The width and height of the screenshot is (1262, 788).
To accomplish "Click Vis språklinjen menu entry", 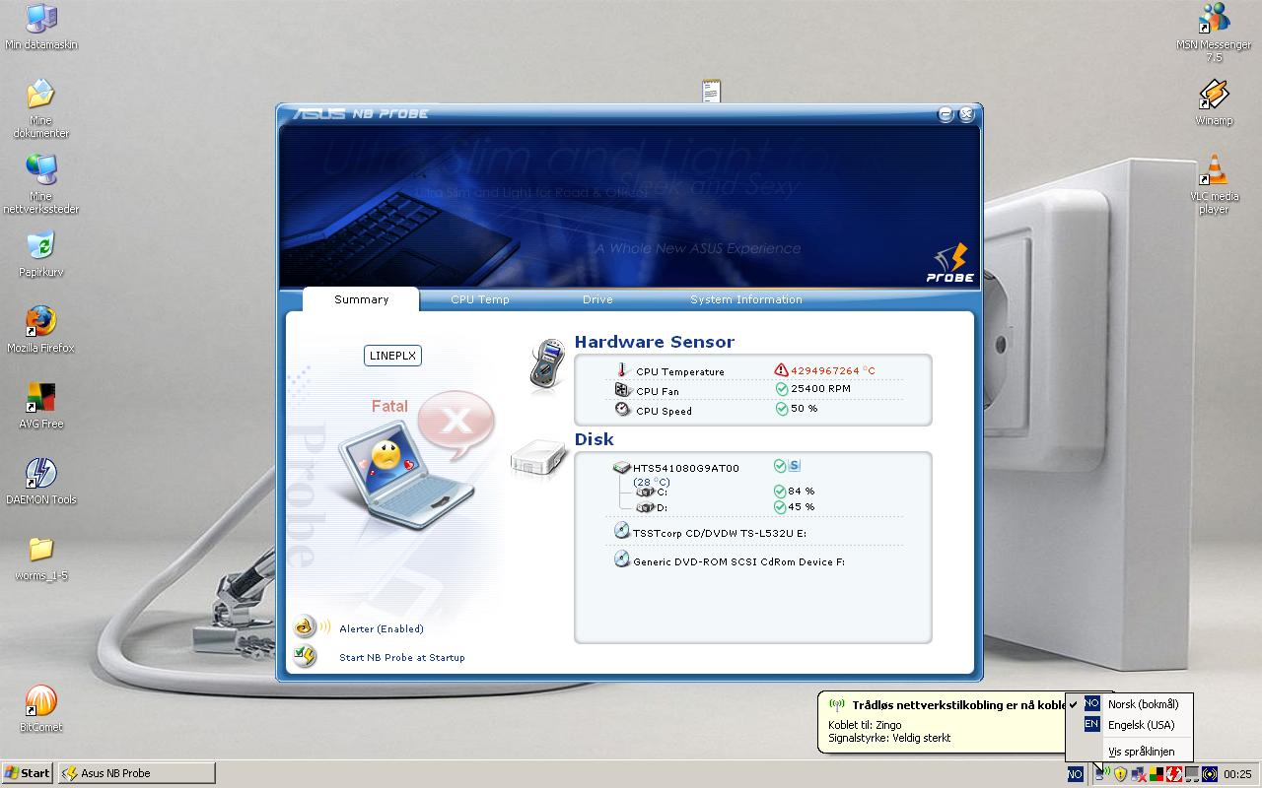I will (1129, 752).
